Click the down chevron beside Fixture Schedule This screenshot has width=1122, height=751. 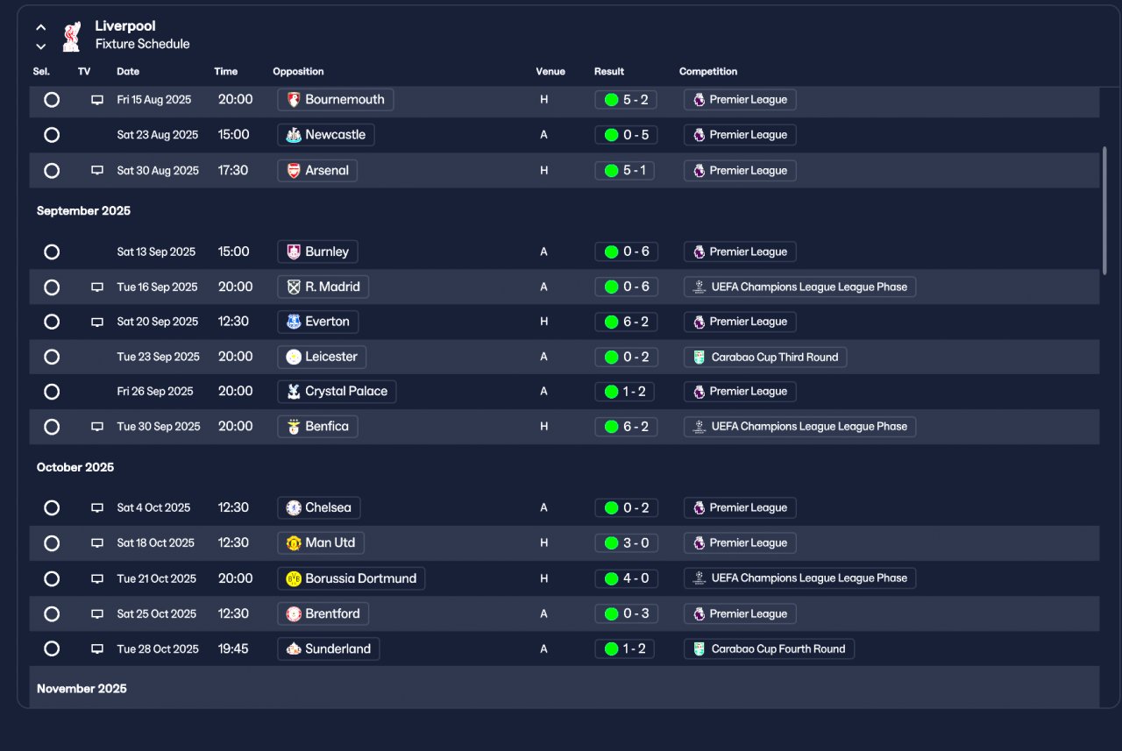pos(40,46)
